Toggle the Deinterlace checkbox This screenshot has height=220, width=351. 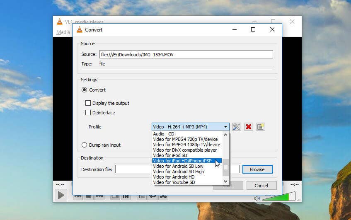pyautogui.click(x=88, y=112)
